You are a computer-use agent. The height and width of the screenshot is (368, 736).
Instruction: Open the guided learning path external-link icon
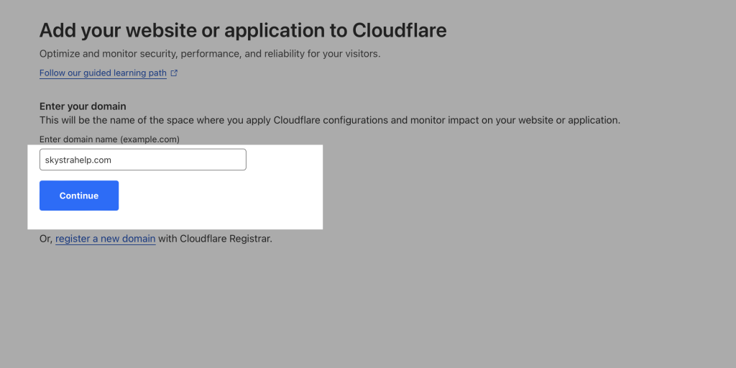[174, 73]
